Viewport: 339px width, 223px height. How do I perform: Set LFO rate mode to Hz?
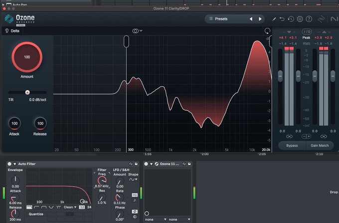[135, 195]
